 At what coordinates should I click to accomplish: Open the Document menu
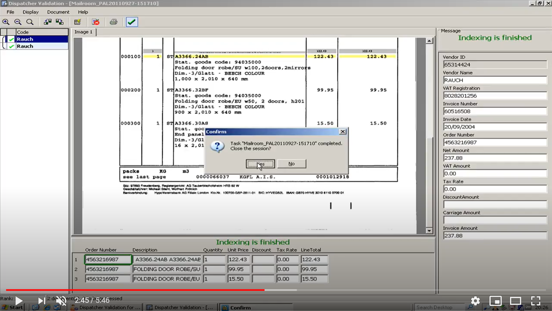coord(58,12)
